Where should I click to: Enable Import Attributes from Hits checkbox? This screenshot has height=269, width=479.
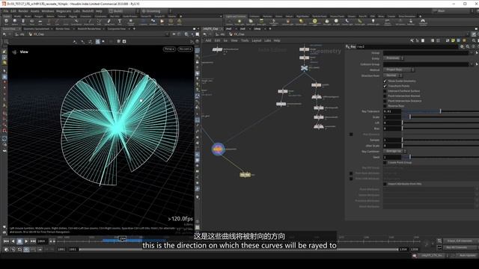click(x=385, y=184)
